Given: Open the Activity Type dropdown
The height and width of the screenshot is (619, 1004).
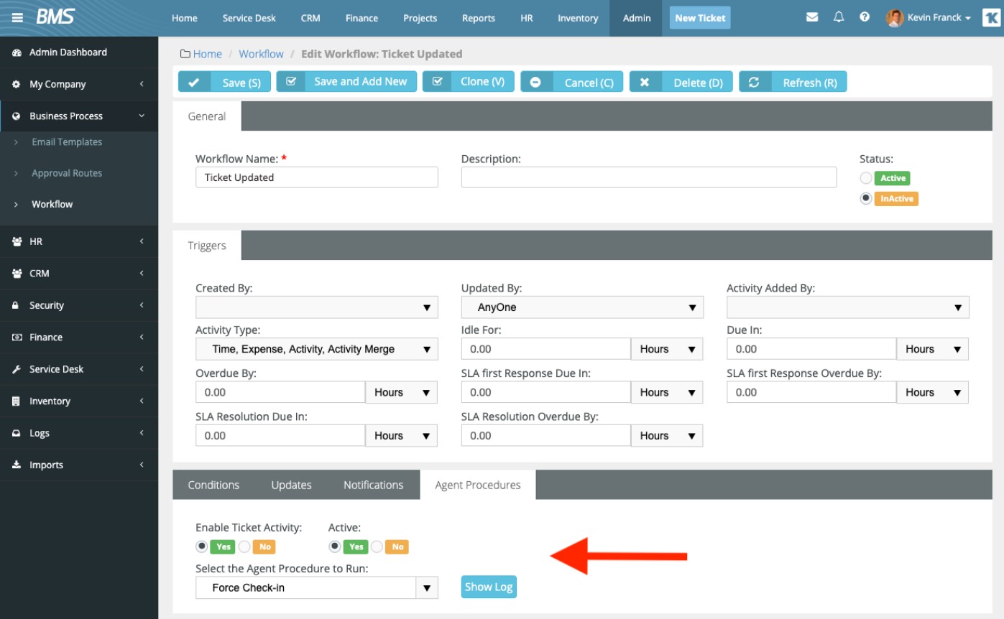Looking at the screenshot, I should coord(316,349).
